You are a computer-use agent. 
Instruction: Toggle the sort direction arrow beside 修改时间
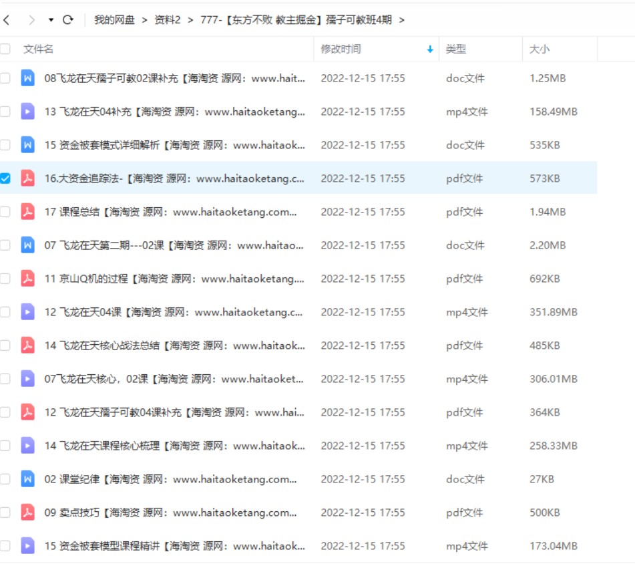coord(430,49)
